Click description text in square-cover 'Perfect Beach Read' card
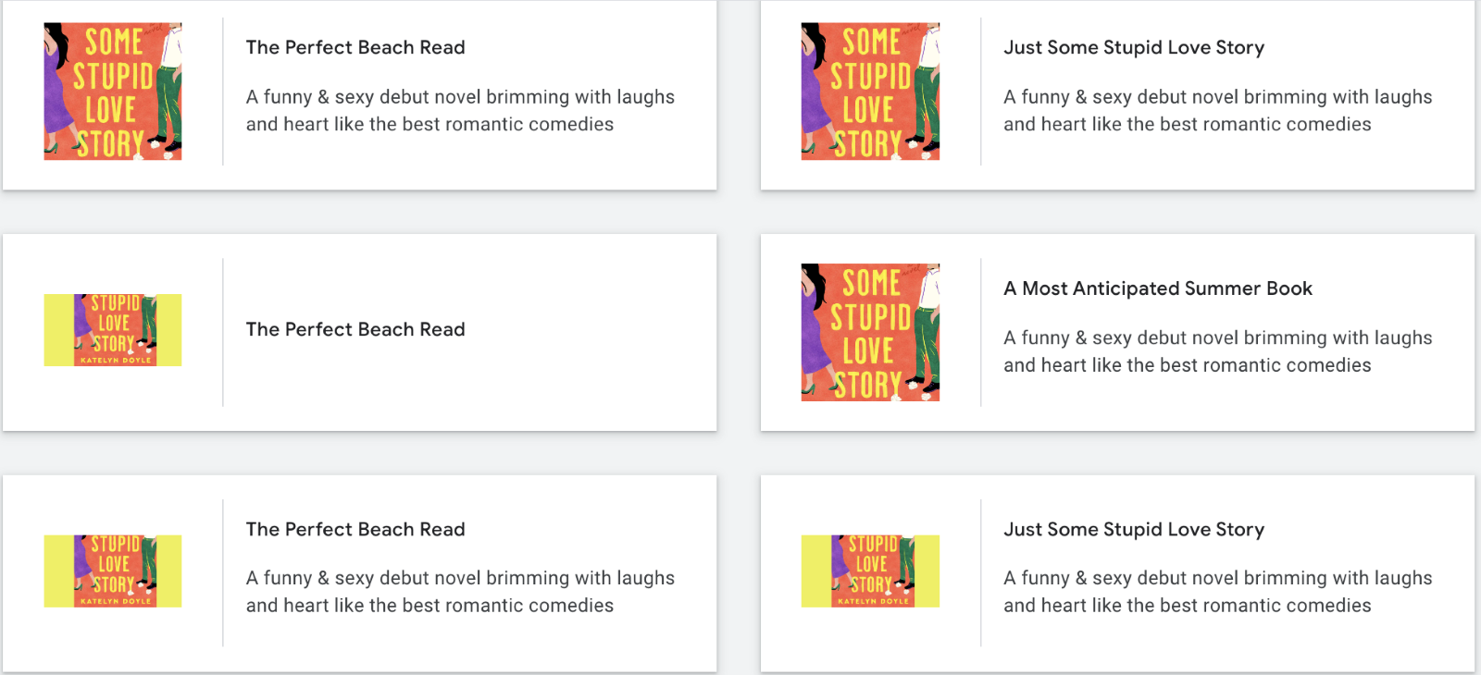 tap(459, 110)
